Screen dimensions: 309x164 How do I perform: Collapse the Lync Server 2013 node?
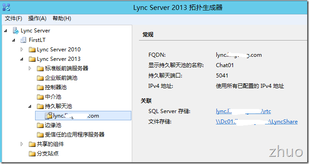pos(22,59)
